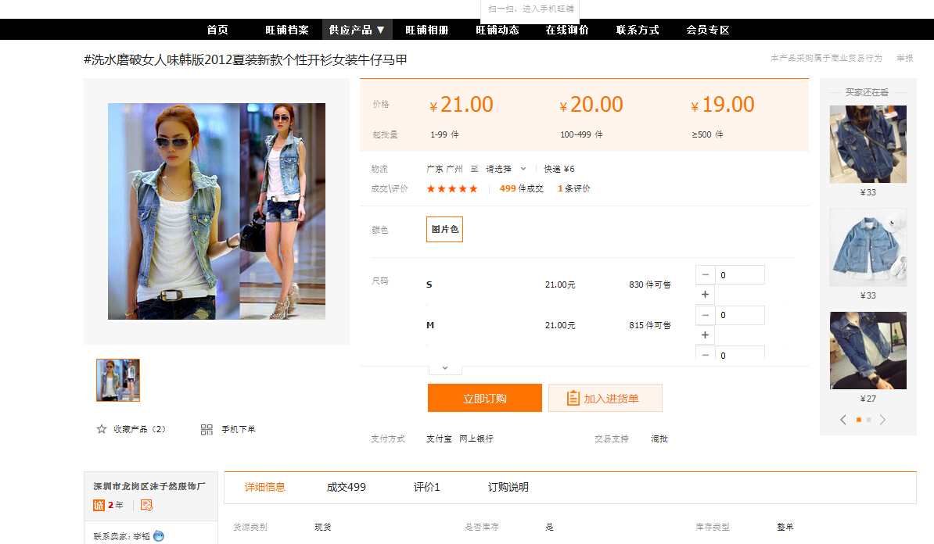Click the right arrow in 买家还在看 carousel
The height and width of the screenshot is (544, 934).
pyautogui.click(x=882, y=420)
